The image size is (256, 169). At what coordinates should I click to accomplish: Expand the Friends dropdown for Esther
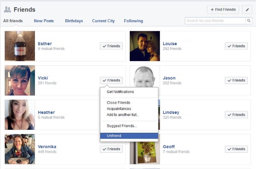[111, 46]
